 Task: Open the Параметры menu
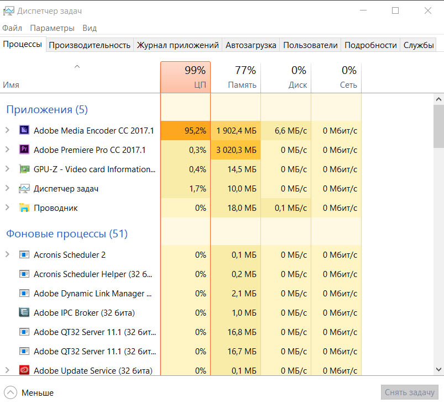pos(52,28)
